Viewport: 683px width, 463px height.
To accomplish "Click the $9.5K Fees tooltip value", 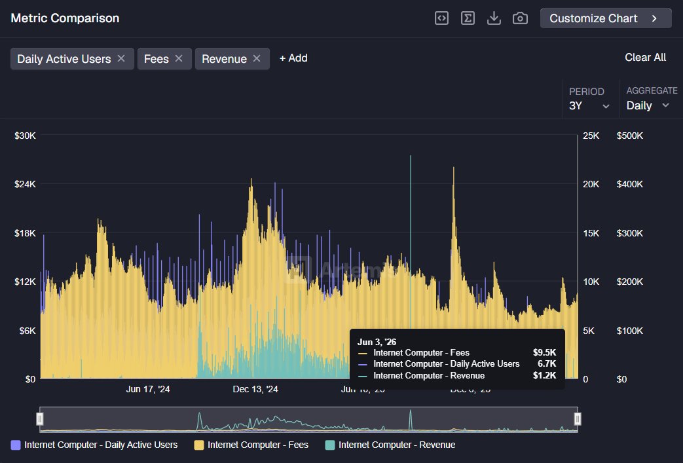I will [x=544, y=352].
